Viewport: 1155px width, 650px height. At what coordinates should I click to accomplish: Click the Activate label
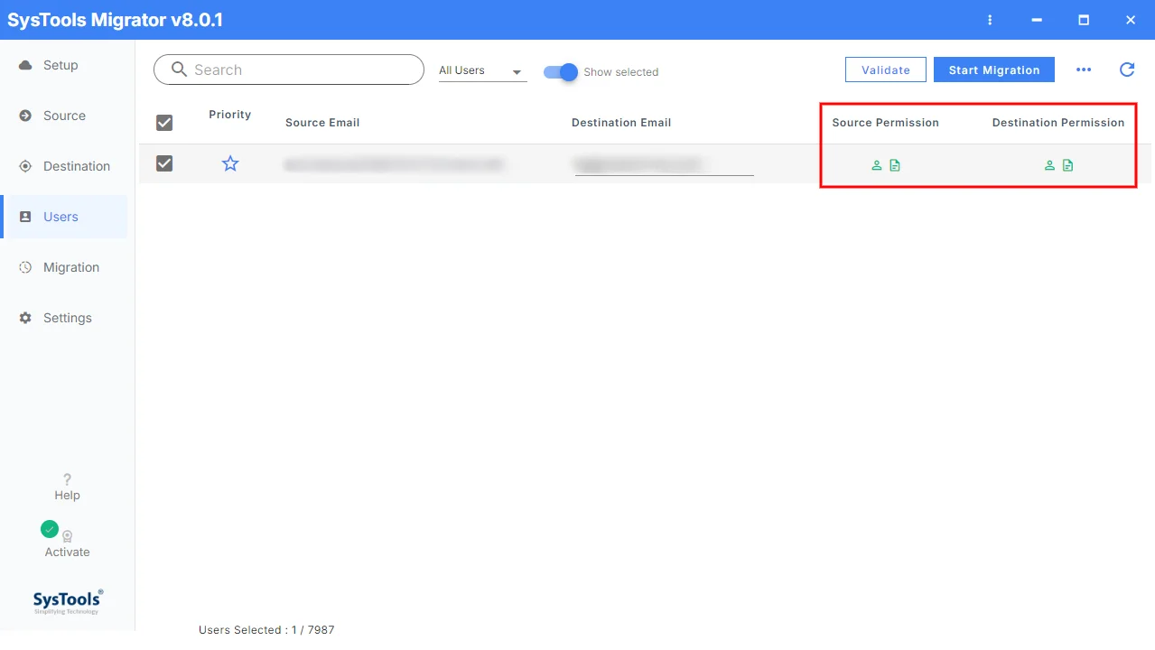(68, 552)
